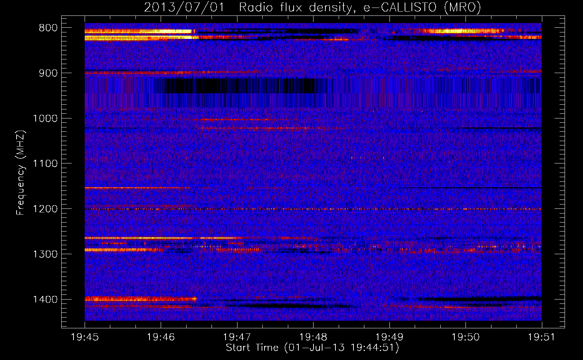Select the 900 frequency tick label

coord(48,73)
